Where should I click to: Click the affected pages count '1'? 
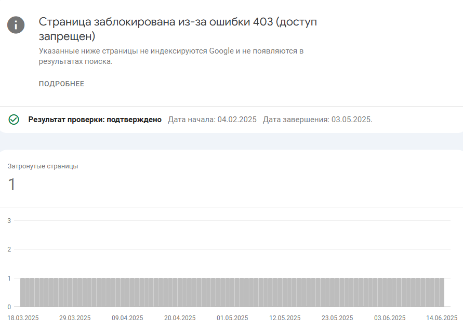pyautogui.click(x=11, y=184)
